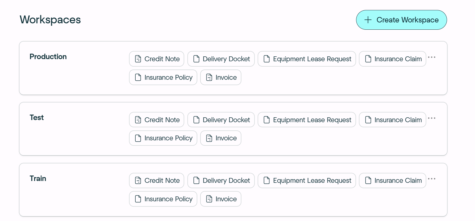Open Delivery Docket in Production workspace
This screenshot has width=475, height=221.
221,59
